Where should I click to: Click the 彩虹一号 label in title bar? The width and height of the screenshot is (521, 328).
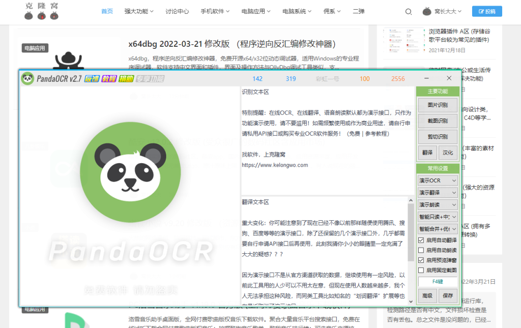click(x=327, y=79)
